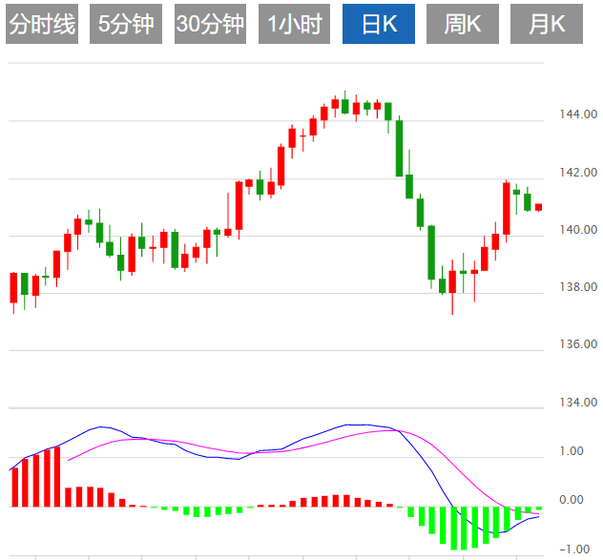Click the 136.00 price axis label
The image size is (603, 560).
click(578, 344)
